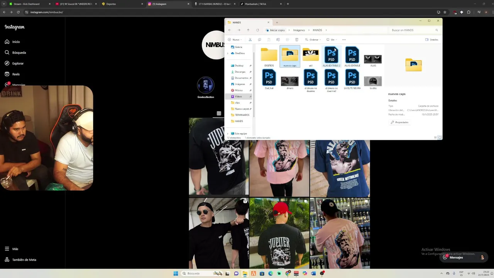This screenshot has height=278, width=494.
Task: Reload the Chrome page
Action: coord(18,12)
